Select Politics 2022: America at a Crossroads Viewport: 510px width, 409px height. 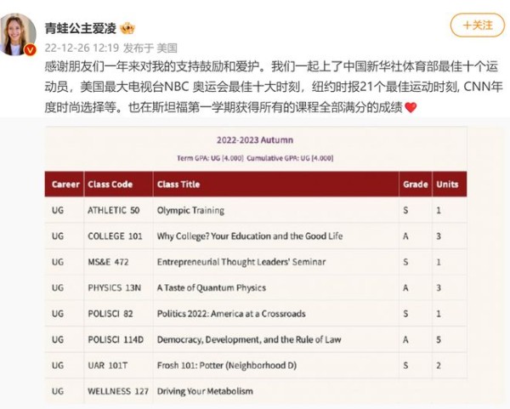click(x=231, y=314)
